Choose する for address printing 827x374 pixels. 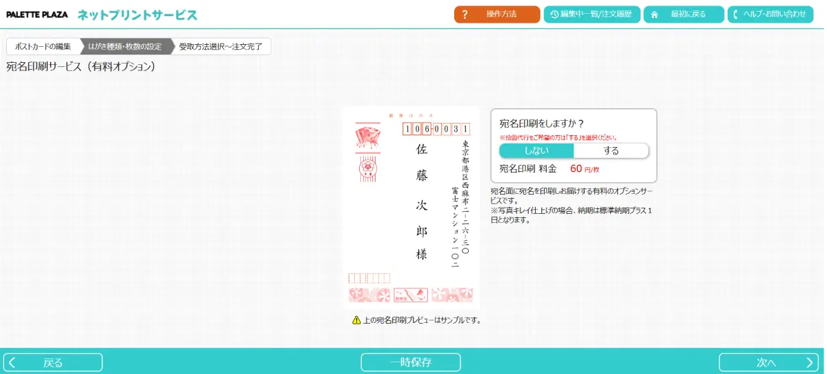coord(611,150)
